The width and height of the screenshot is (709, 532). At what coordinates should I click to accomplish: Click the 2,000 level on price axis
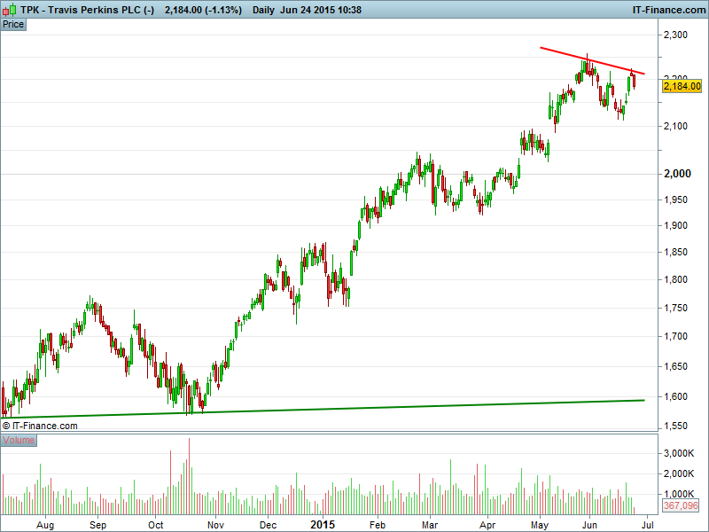(675, 174)
